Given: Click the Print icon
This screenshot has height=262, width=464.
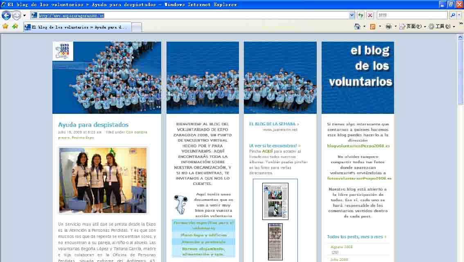Looking at the screenshot, I should click(x=388, y=27).
